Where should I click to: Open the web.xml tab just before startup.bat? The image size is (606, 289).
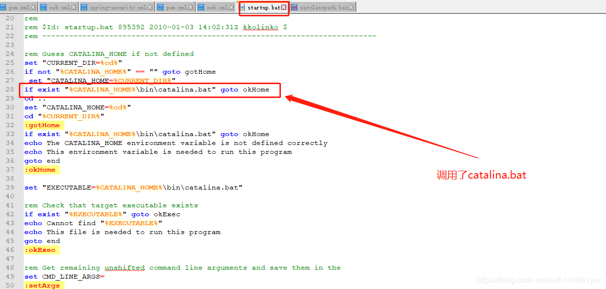pyautogui.click(x=216, y=7)
